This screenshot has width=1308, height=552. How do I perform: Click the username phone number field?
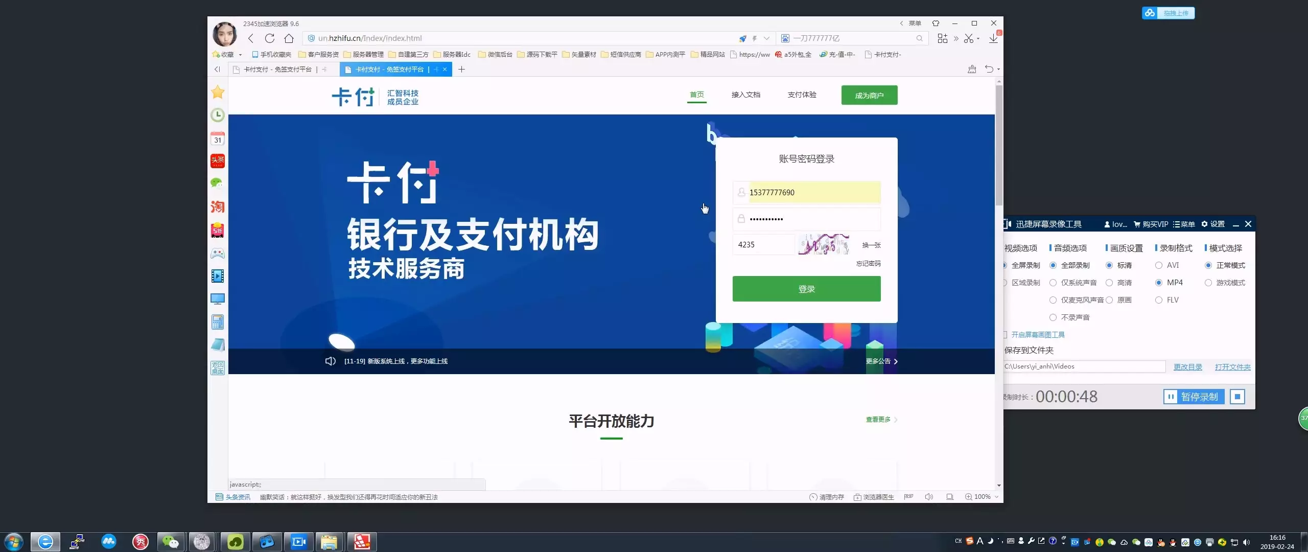(807, 193)
